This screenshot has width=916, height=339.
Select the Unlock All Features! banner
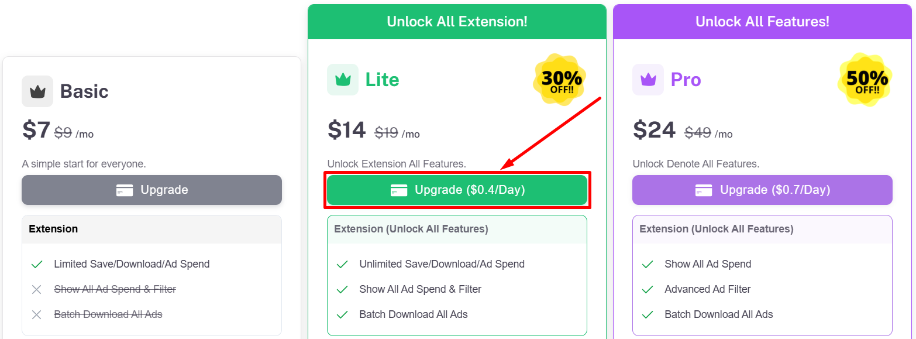point(762,22)
